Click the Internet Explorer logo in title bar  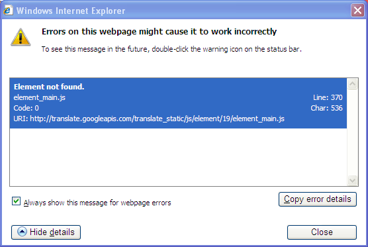[8, 11]
